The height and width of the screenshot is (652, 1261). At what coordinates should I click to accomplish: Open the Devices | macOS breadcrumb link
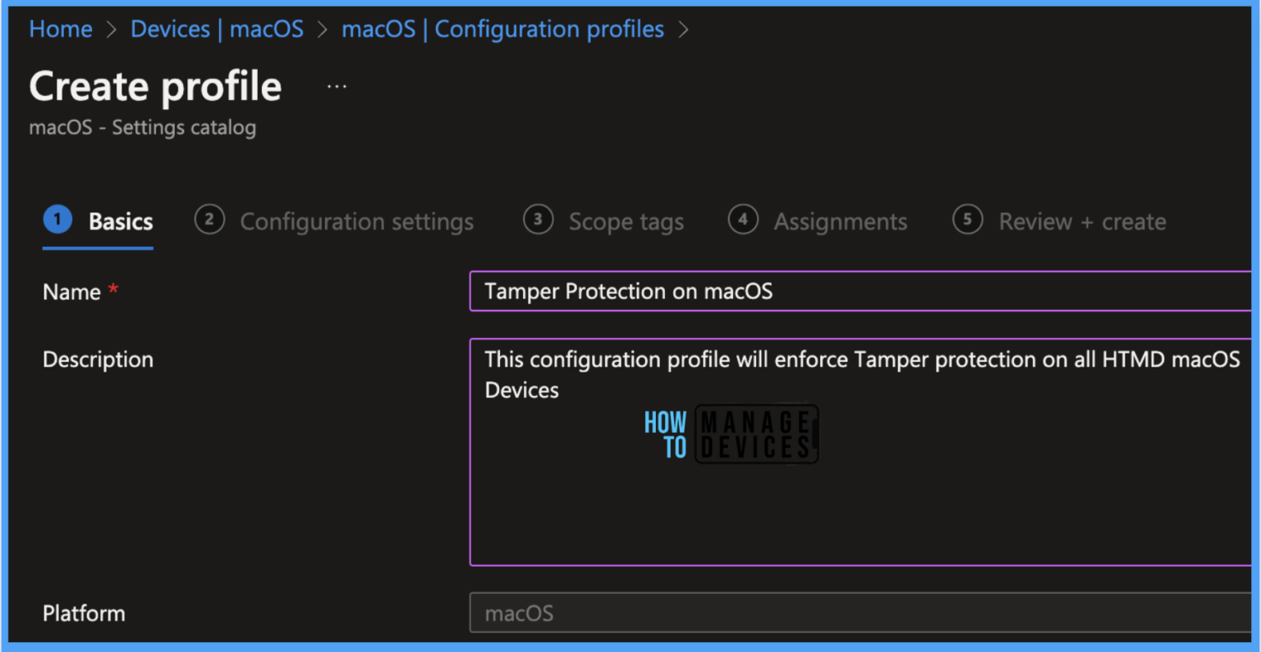(217, 29)
